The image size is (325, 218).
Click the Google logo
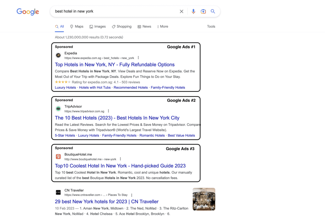[28, 12]
